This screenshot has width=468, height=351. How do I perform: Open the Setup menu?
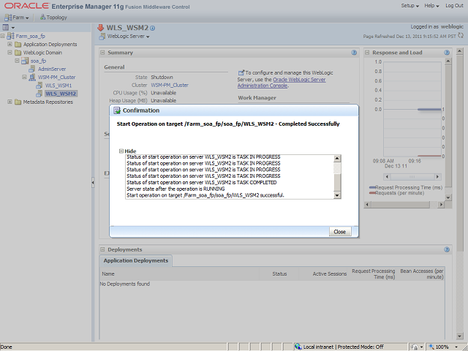[411, 6]
